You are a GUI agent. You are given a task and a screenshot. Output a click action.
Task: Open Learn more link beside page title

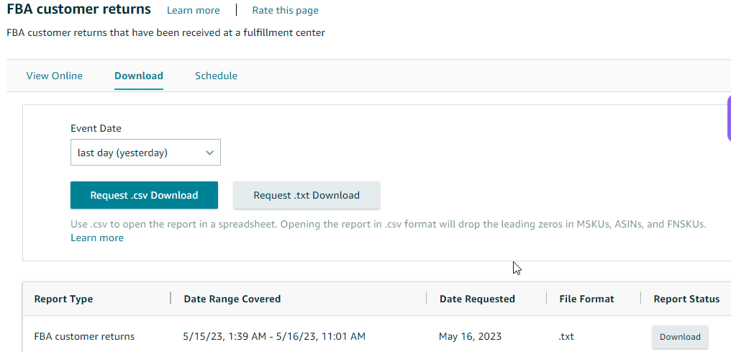194,10
